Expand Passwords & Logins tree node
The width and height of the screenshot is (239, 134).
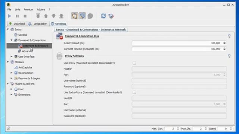(12, 78)
